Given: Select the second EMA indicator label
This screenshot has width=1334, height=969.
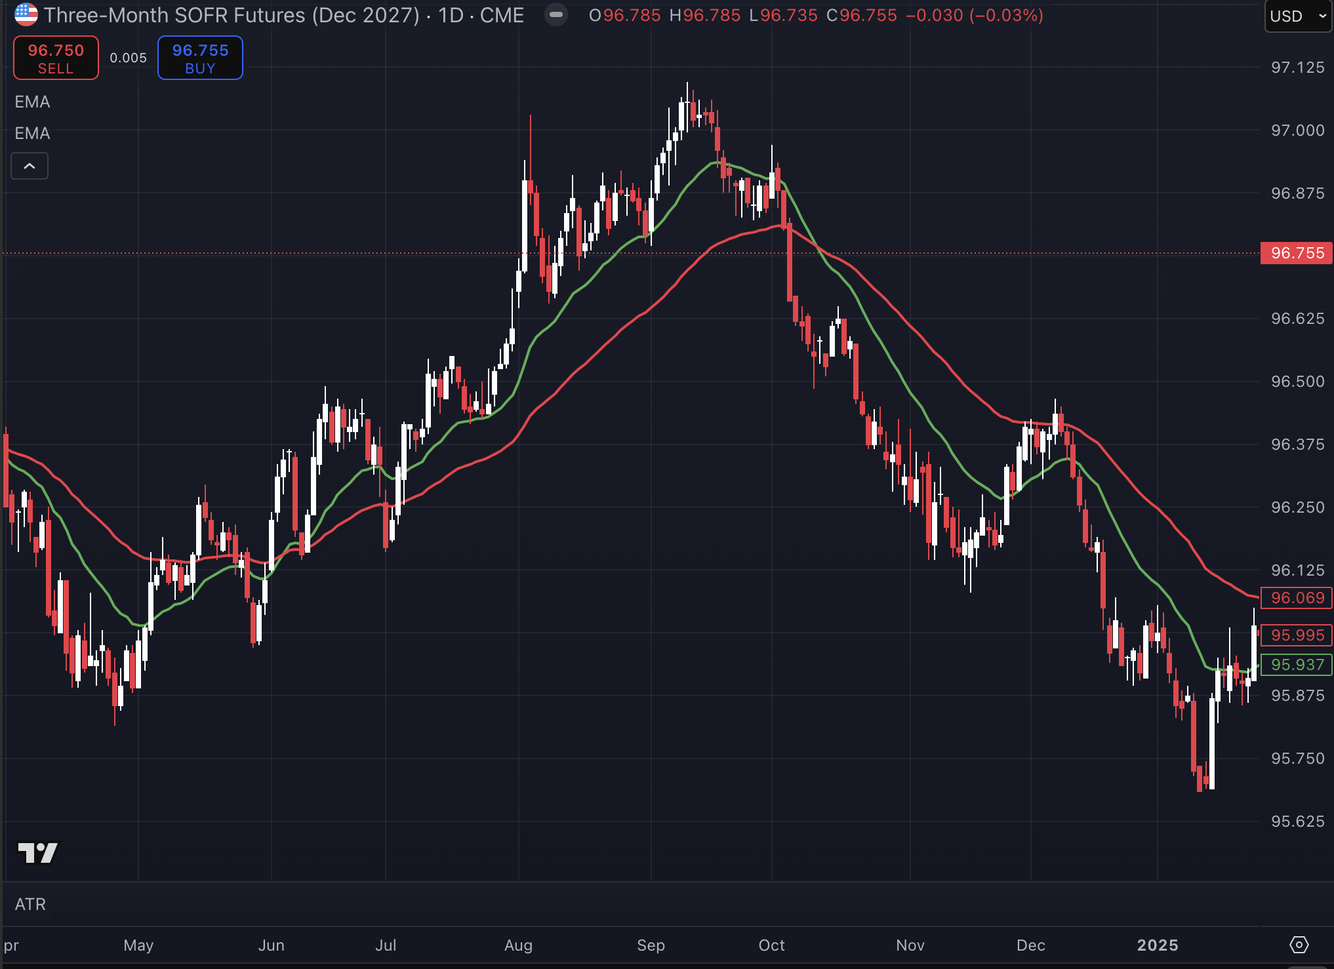Looking at the screenshot, I should (x=33, y=134).
